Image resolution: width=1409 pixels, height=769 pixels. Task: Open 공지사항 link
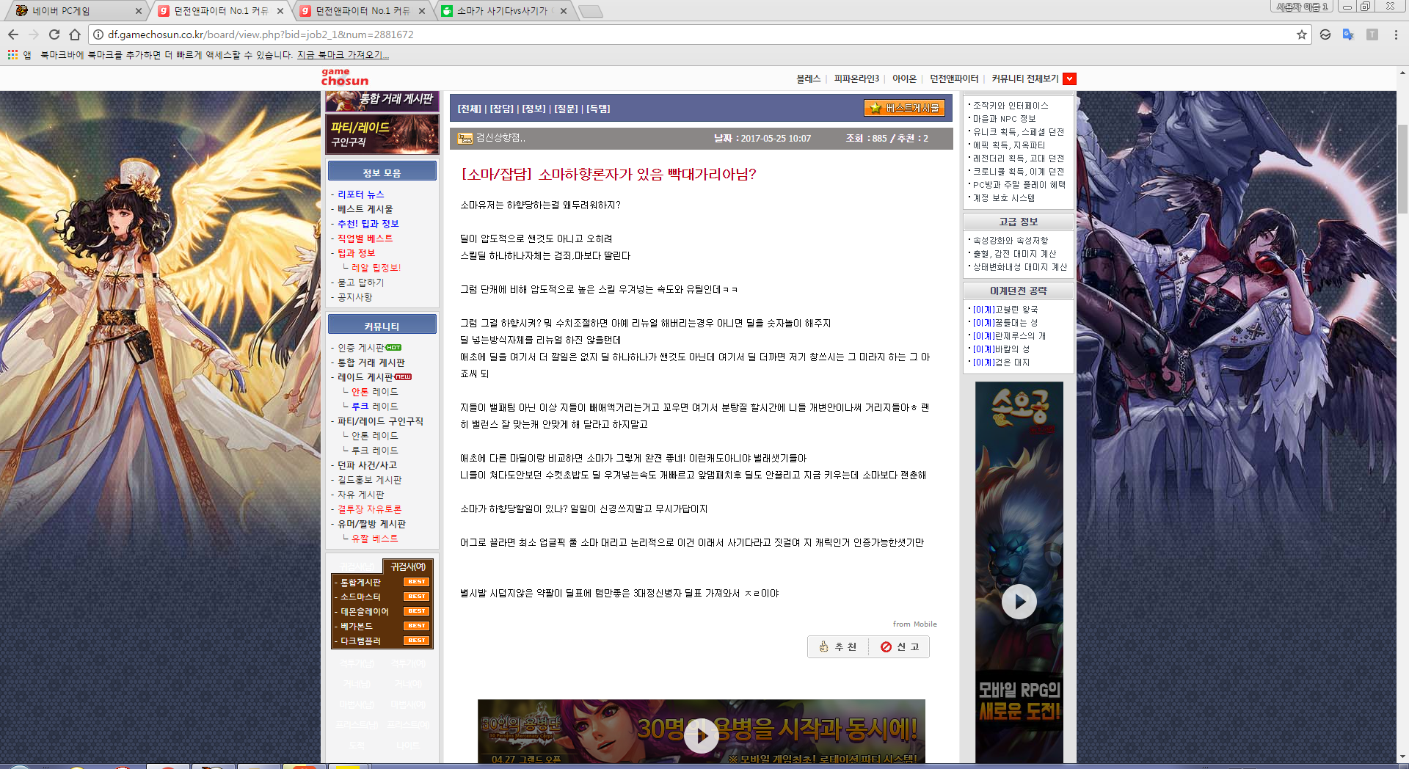(x=354, y=297)
